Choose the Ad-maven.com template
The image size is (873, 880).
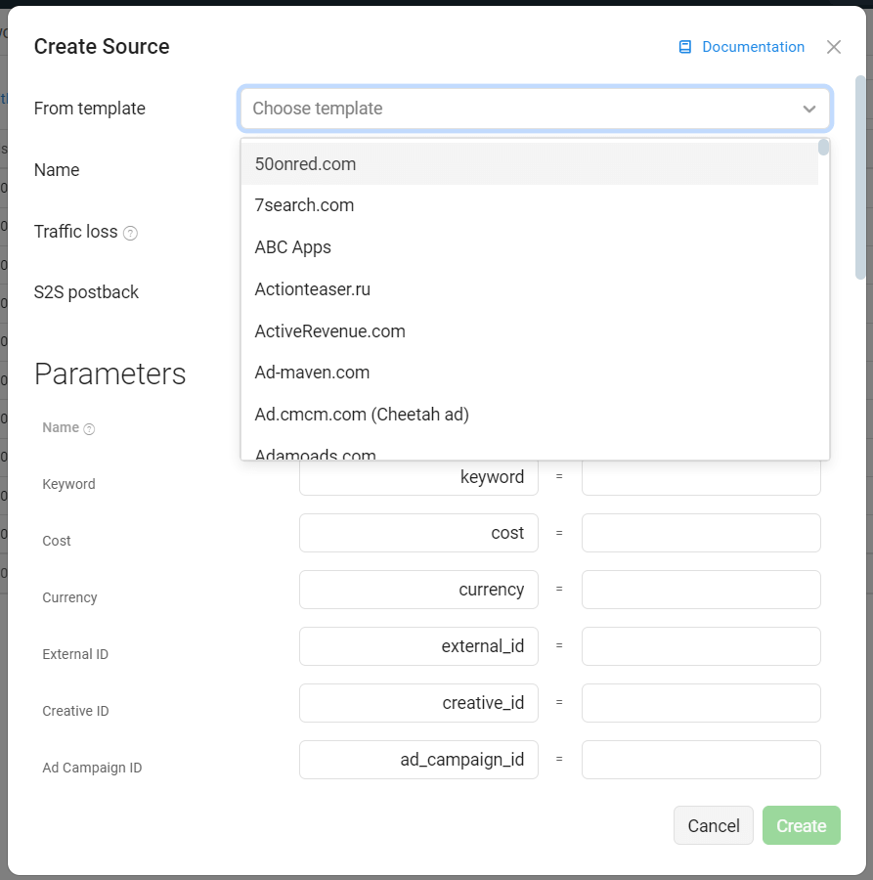[x=529, y=373]
